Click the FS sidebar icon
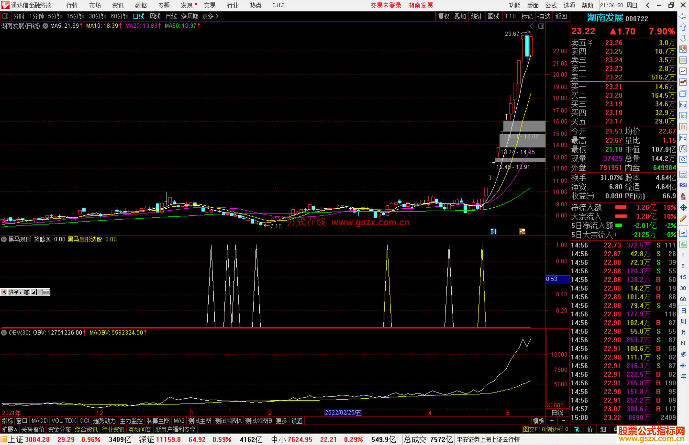 (683, 234)
